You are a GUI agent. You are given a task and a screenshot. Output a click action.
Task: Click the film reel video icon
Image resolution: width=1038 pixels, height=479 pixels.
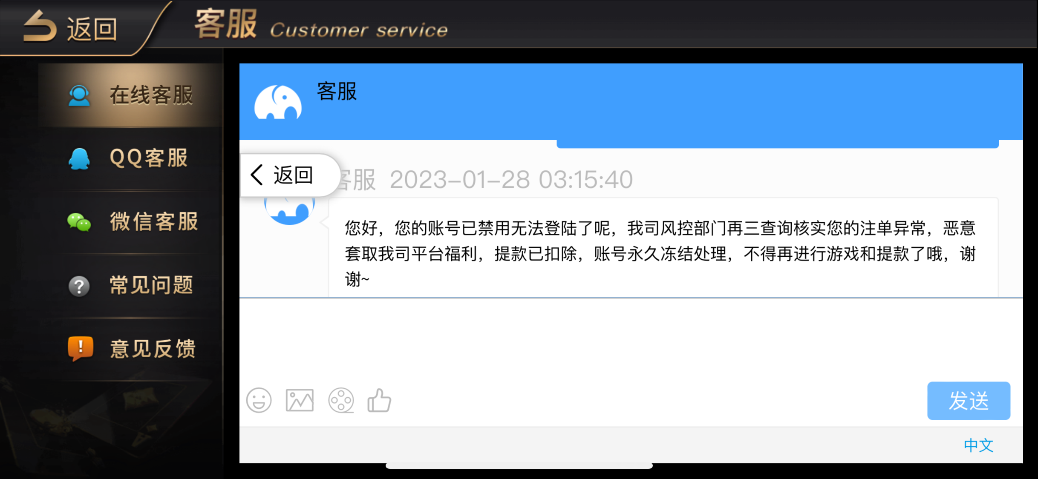[341, 400]
